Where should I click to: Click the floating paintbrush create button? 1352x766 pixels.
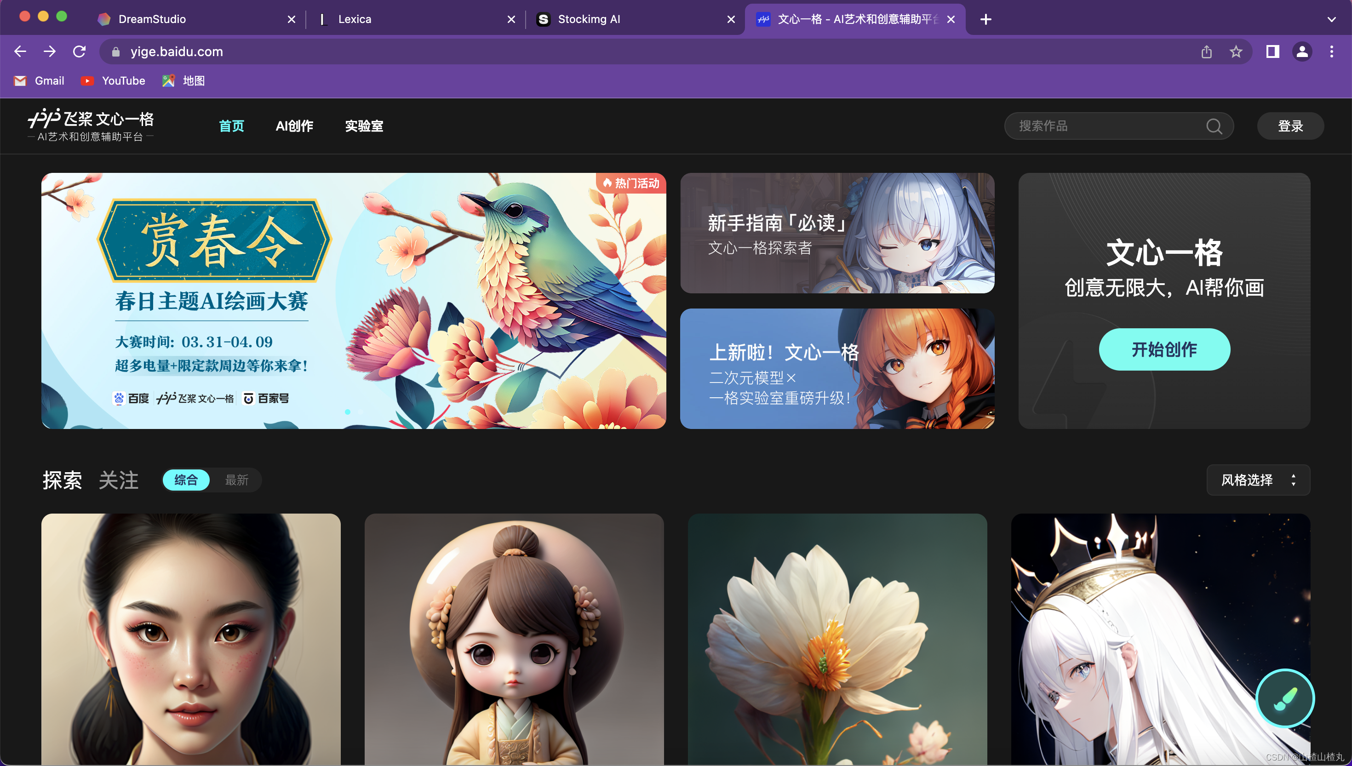point(1285,698)
